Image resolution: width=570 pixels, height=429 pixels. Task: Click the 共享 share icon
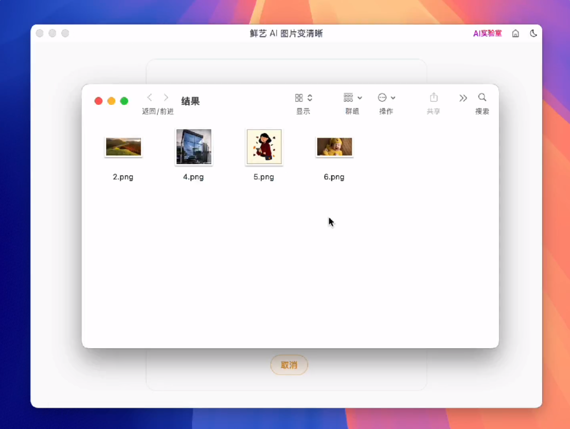[434, 97]
